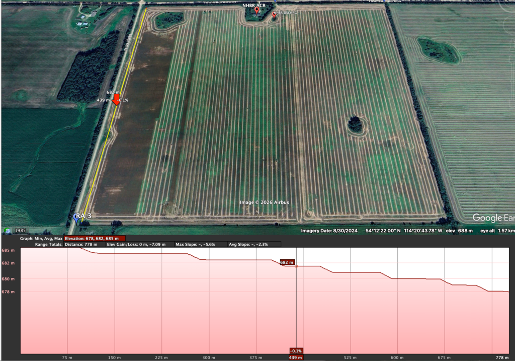
Task: Click the Max Slope -5.6% readout
Action: [x=196, y=244]
